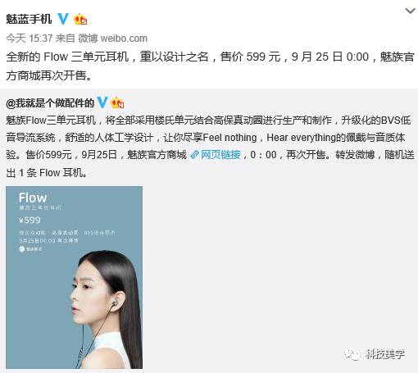The image size is (418, 373).
Task: Click the earphone in the model's ear
Action: tap(116, 302)
